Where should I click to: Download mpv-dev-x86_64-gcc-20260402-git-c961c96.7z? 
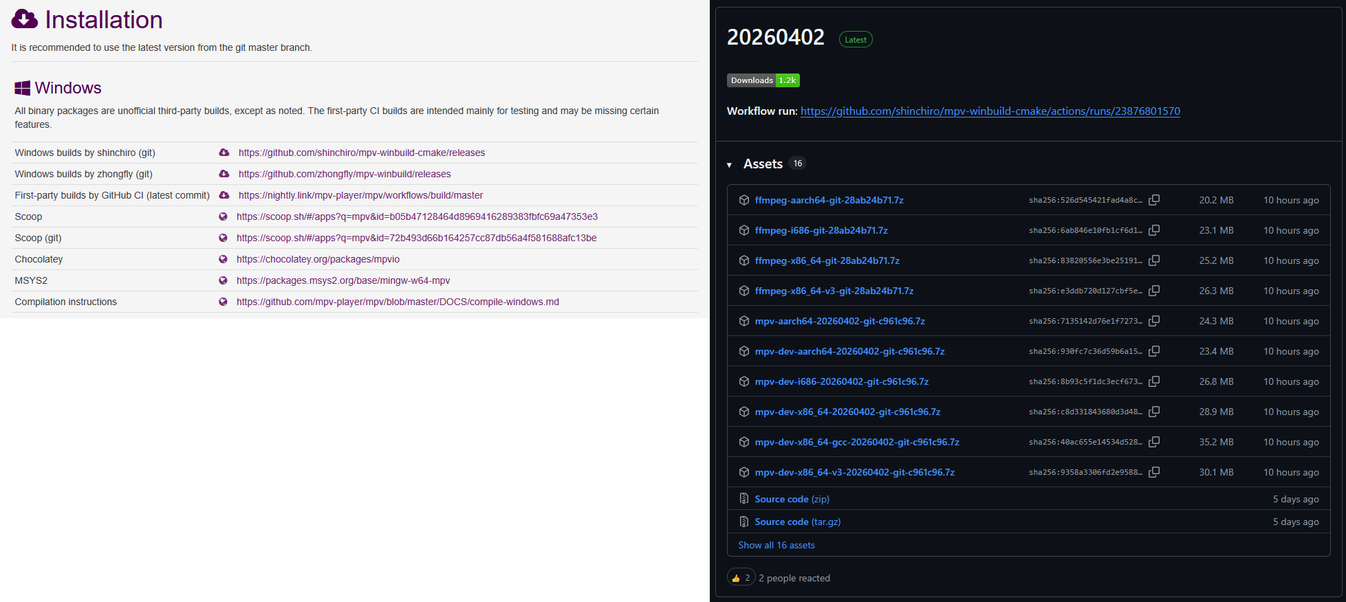coord(857,442)
